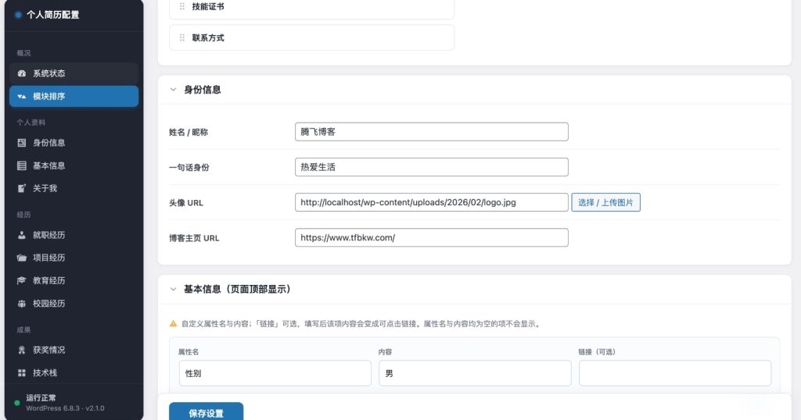Click the 头像 URL input field
Viewport: 801px width, 420px height.
coord(431,202)
